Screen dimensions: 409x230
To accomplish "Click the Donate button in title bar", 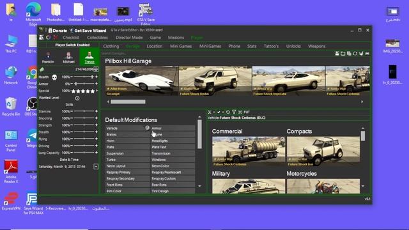I will pos(58,31).
